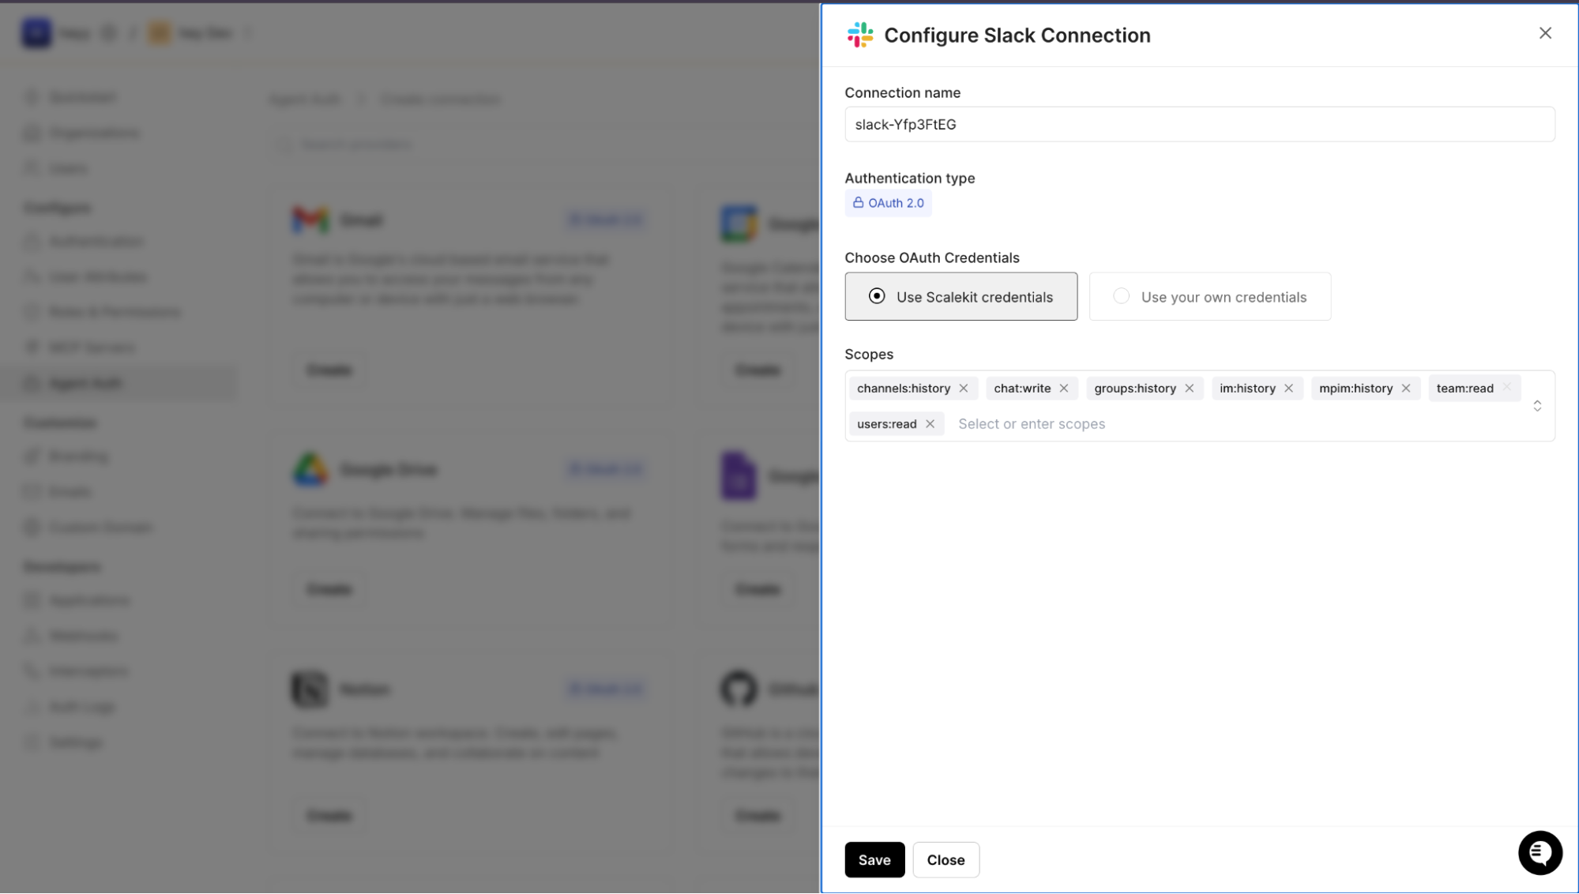Click the OAuth 2.0 authentication badge
Image resolution: width=1579 pixels, height=894 pixels.
click(x=888, y=203)
